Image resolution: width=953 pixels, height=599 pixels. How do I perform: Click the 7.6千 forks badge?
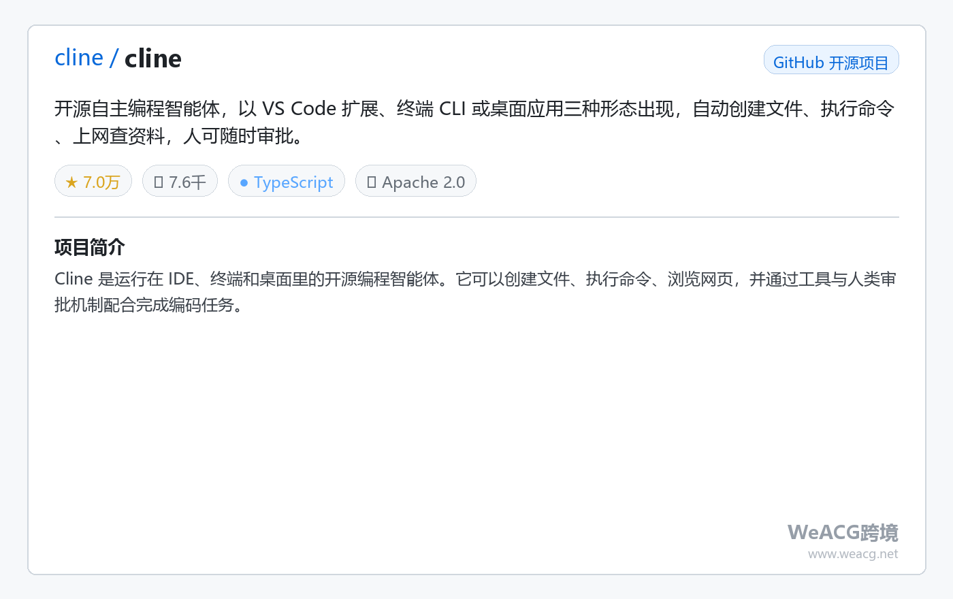pos(180,182)
